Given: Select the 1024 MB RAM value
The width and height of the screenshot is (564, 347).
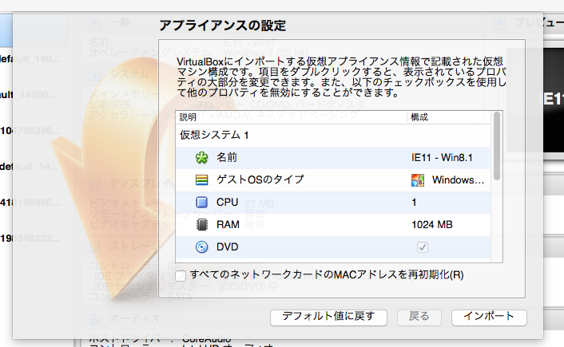Looking at the screenshot, I should coord(433,225).
